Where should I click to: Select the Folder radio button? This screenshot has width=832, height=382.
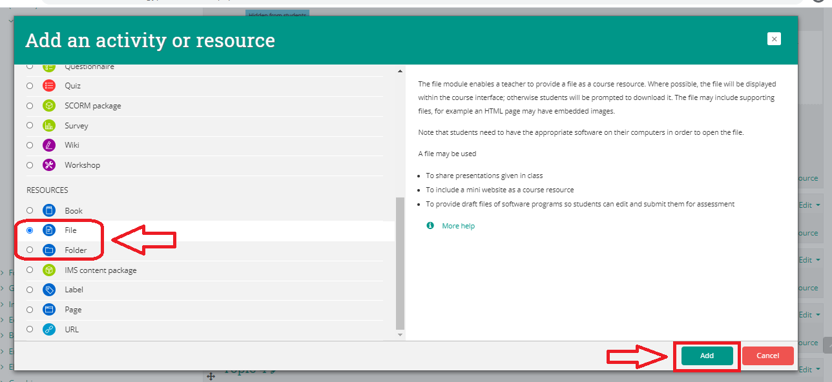pyautogui.click(x=30, y=250)
